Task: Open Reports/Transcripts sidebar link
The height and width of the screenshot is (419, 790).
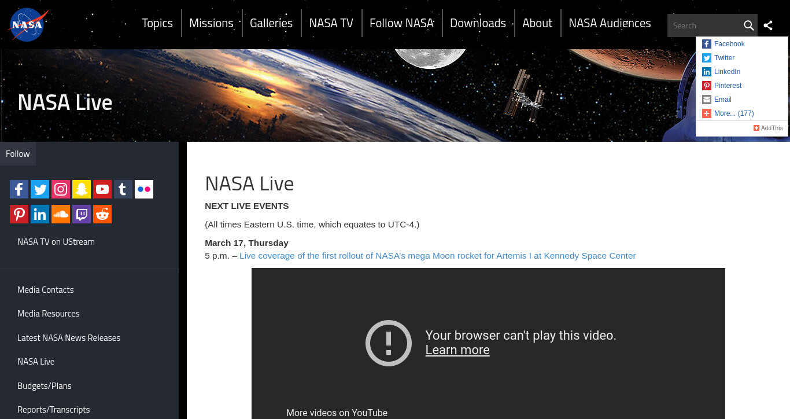Action: click(x=54, y=410)
